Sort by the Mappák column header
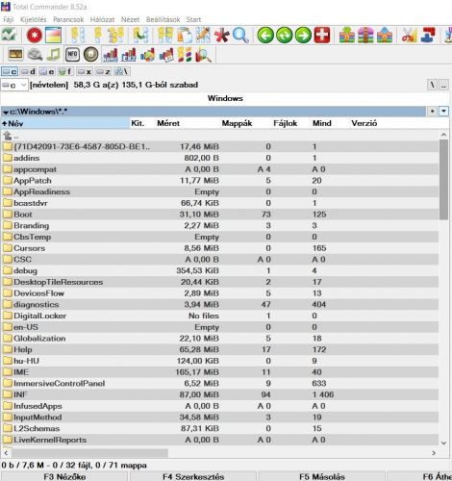This screenshot has width=452, height=481. click(x=237, y=123)
